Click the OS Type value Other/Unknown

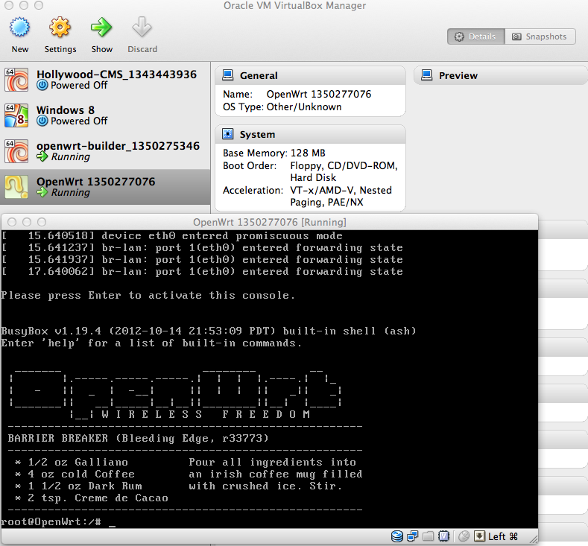(304, 107)
